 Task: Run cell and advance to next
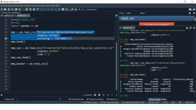click(30, 9)
